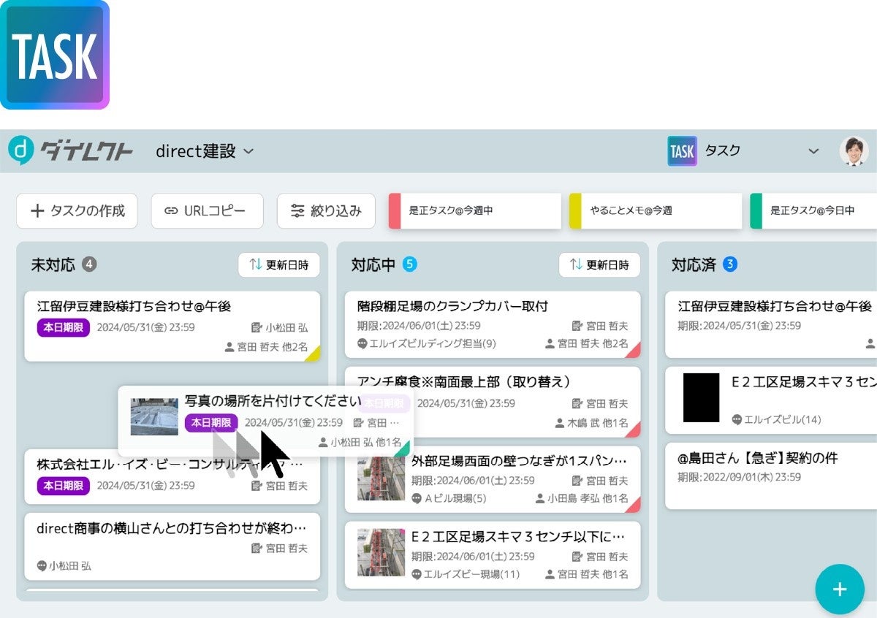This screenshot has width=877, height=618.
Task: Click the round plus add button
Action: tap(840, 590)
